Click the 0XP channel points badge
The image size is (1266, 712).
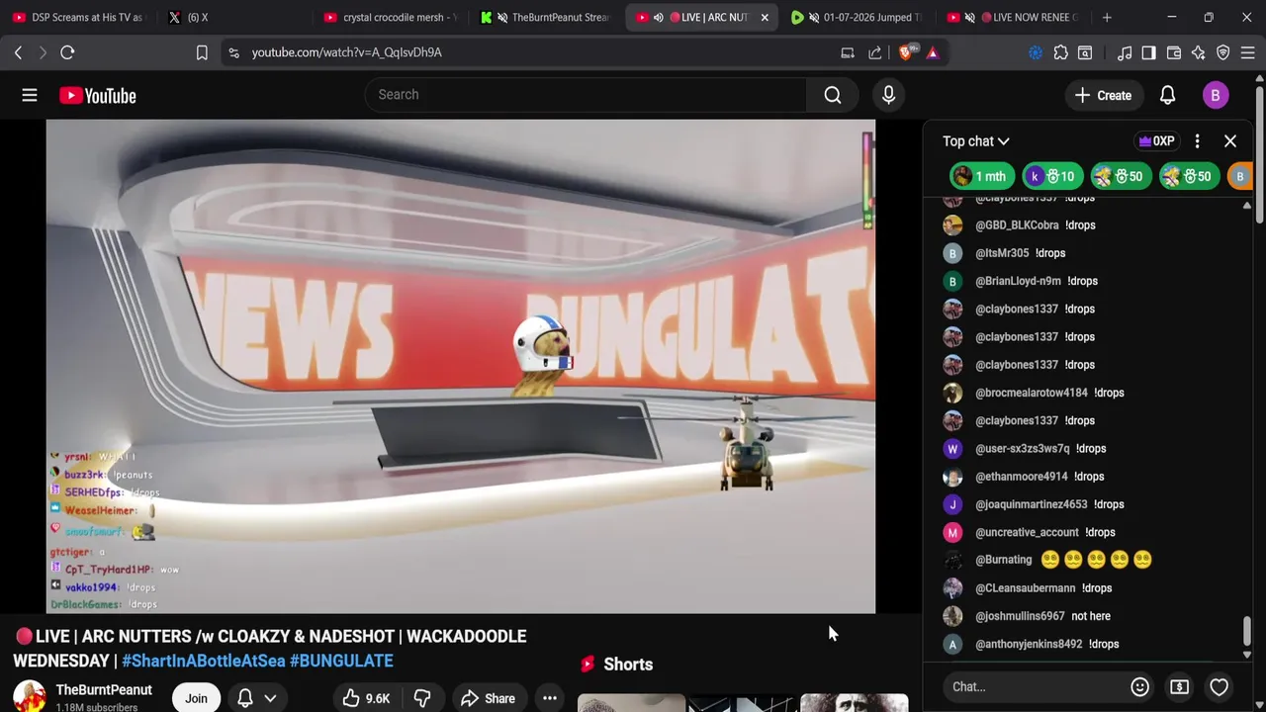click(1156, 141)
